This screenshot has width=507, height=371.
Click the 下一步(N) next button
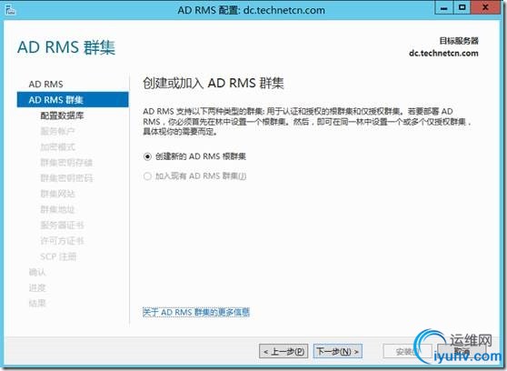[x=338, y=351]
